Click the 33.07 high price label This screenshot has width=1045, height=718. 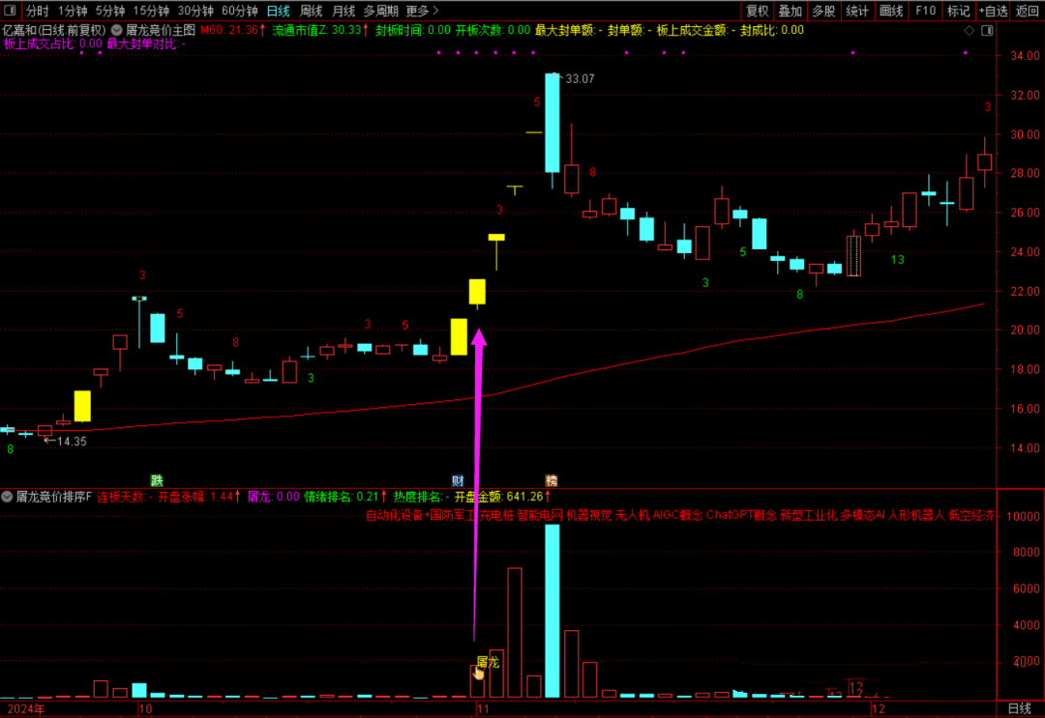point(580,78)
